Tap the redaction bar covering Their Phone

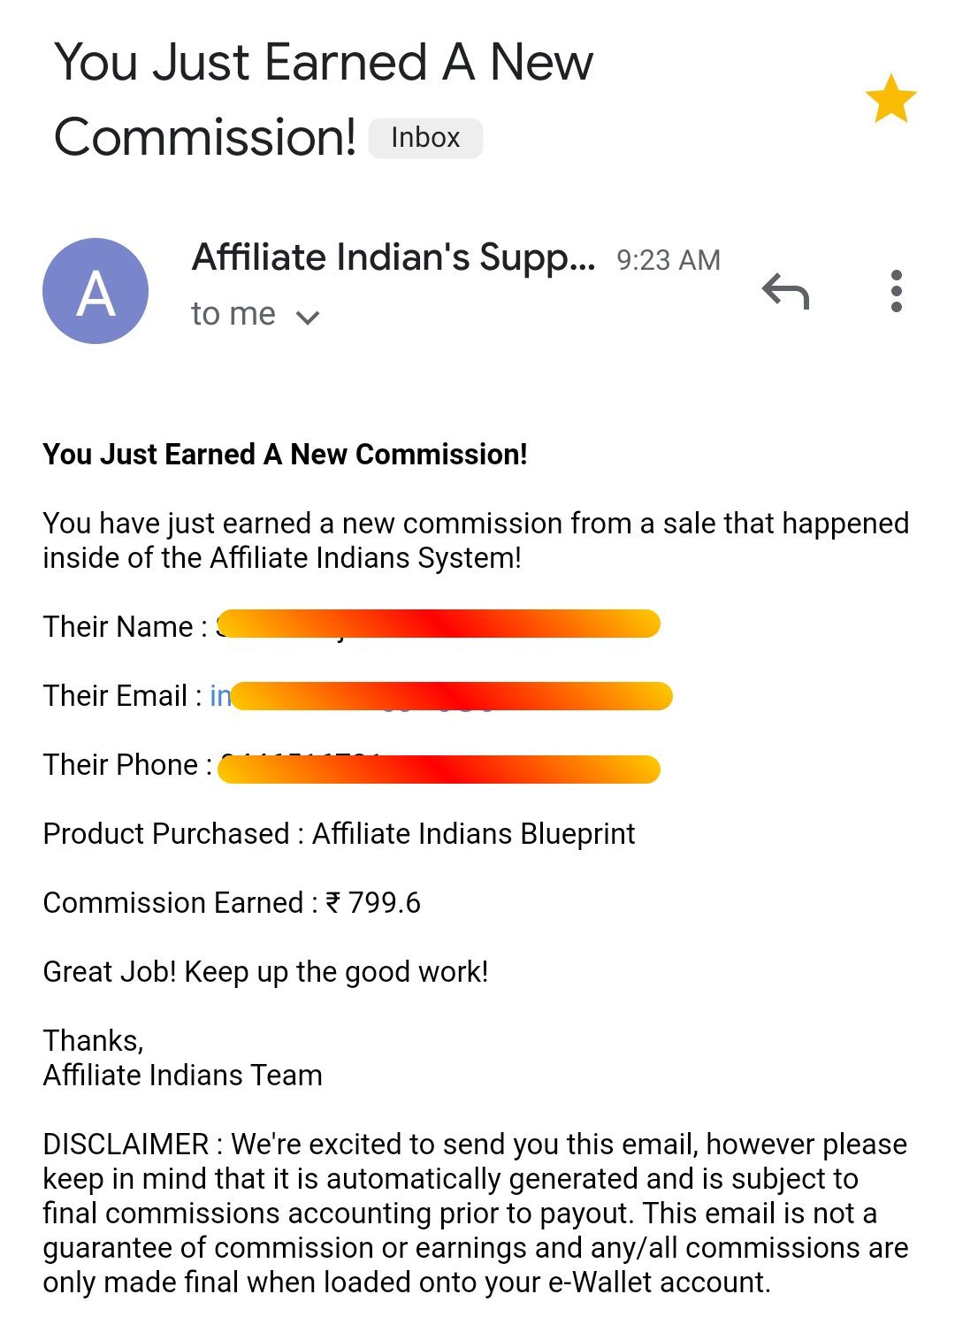pos(439,769)
